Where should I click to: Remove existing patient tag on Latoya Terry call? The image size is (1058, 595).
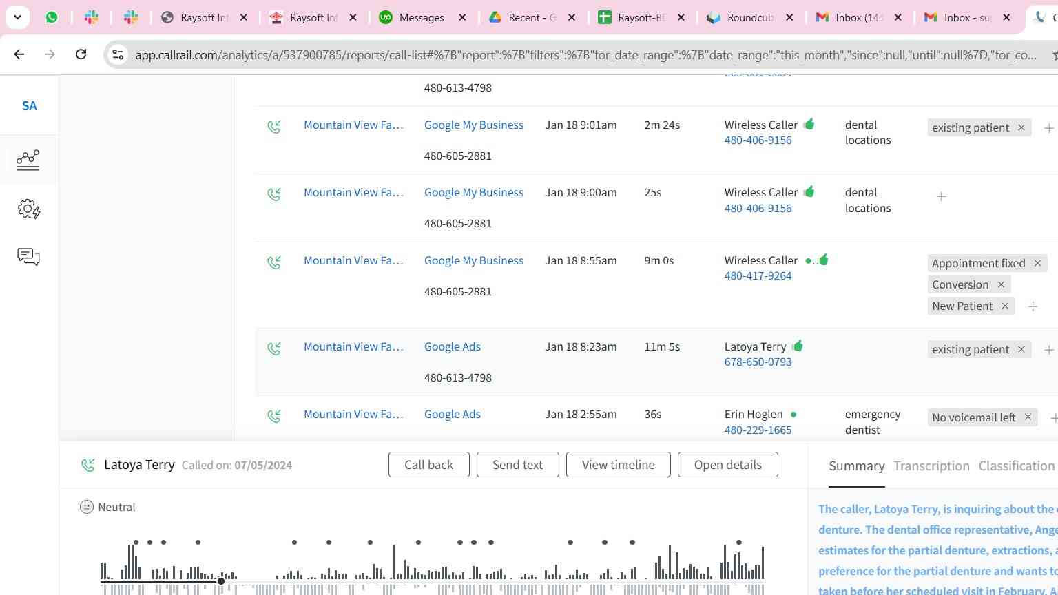pos(1021,349)
